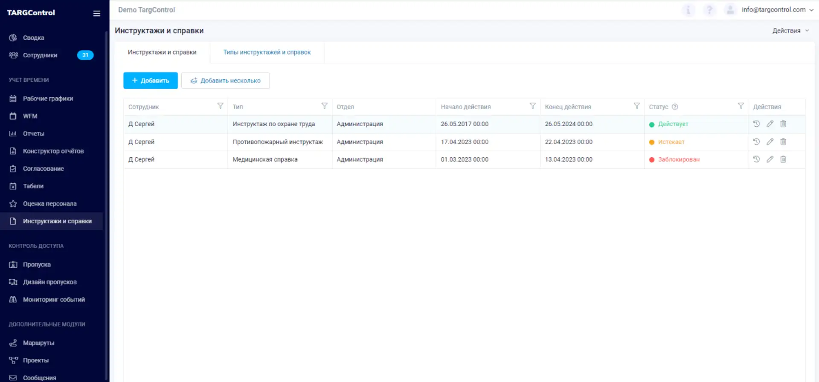
Task: Click the Согласование clipboard icon
Action: pyautogui.click(x=13, y=168)
